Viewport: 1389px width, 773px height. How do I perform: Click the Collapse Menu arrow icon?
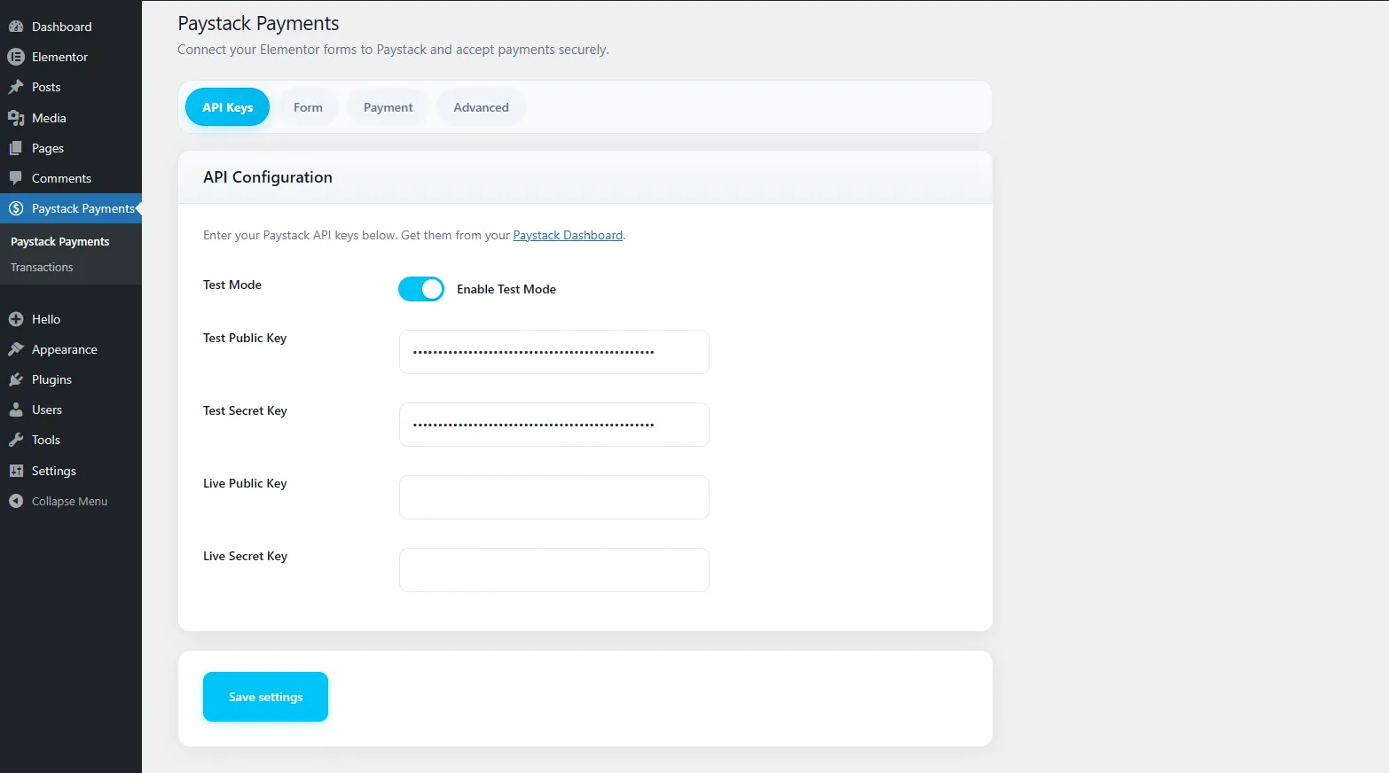(x=16, y=501)
